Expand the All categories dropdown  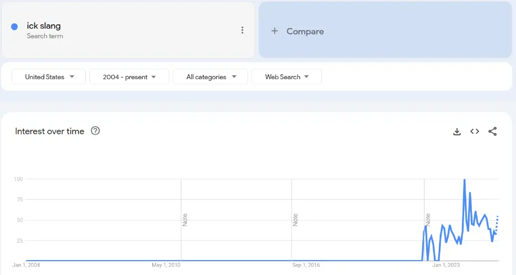coord(211,77)
